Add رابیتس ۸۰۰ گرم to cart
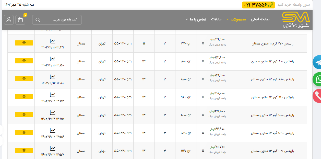321x159 pixels. click(24, 61)
